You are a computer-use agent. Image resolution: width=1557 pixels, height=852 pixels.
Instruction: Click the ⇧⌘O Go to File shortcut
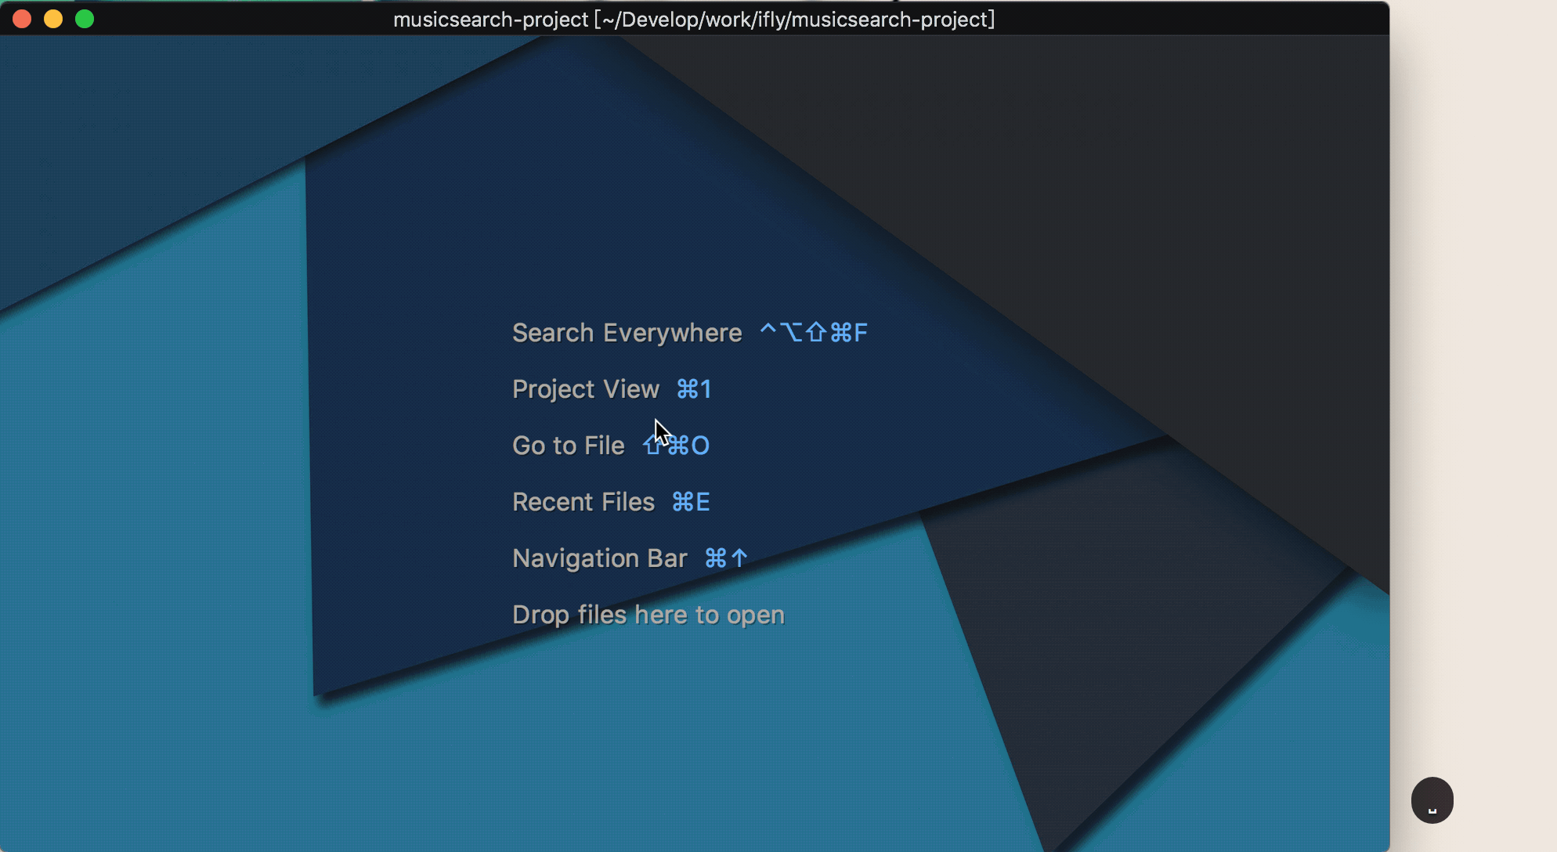point(677,446)
